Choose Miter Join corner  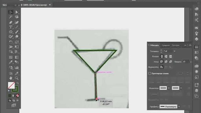coord(162,62)
